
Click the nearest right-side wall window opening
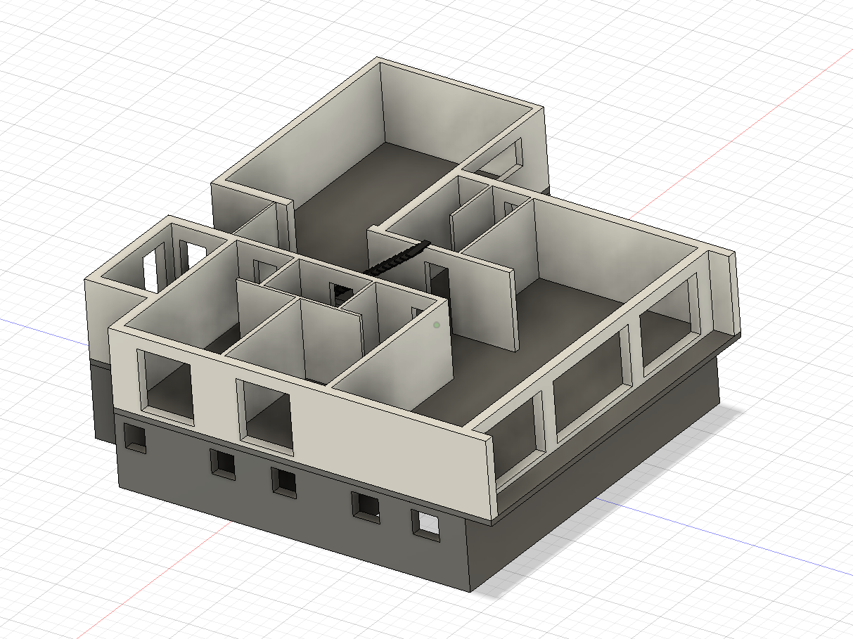coord(515,441)
